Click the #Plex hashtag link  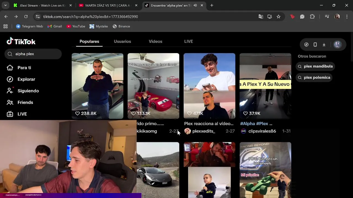coord(262,124)
